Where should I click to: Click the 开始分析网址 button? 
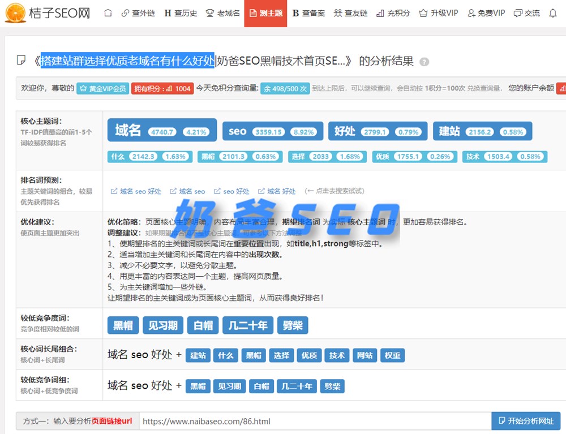[x=526, y=421]
